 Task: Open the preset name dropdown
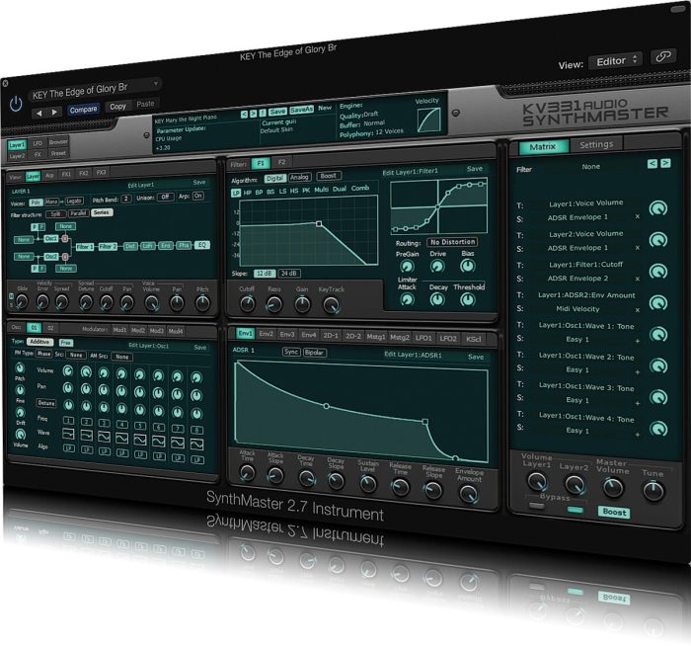95,89
